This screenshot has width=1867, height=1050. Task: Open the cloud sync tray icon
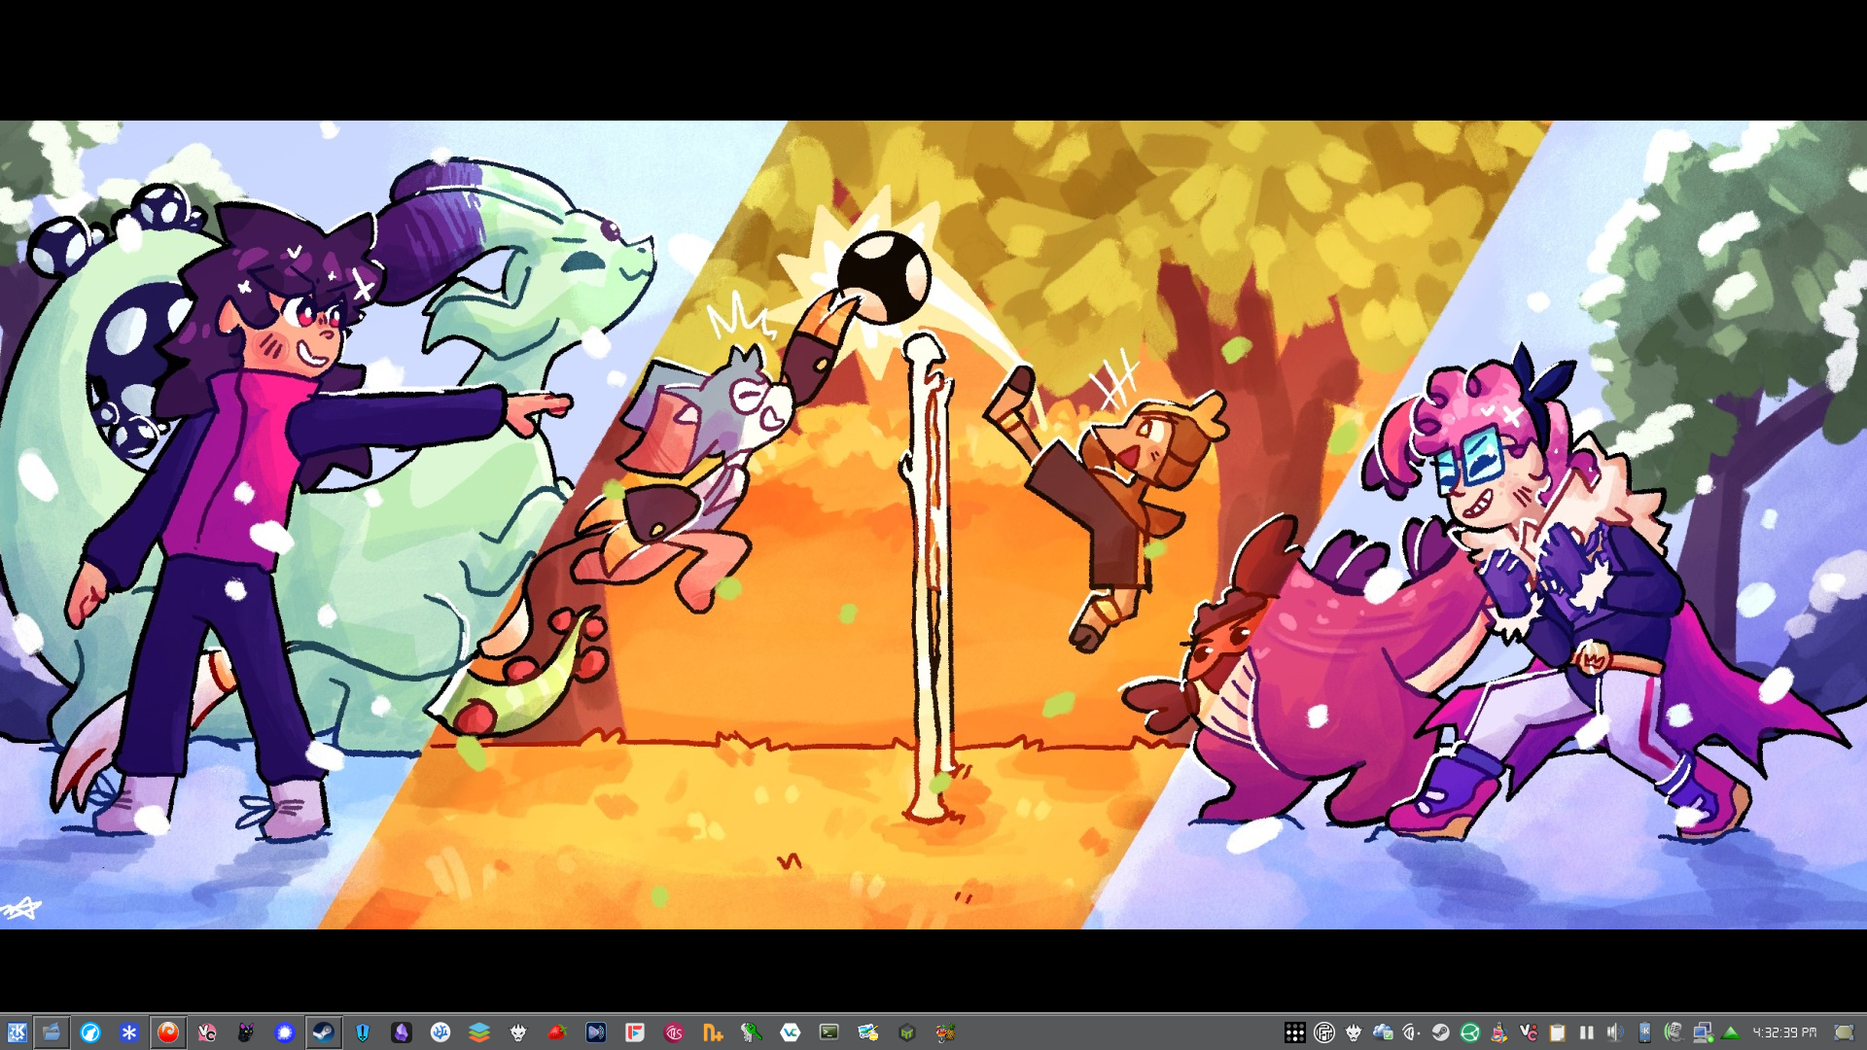1383,1032
